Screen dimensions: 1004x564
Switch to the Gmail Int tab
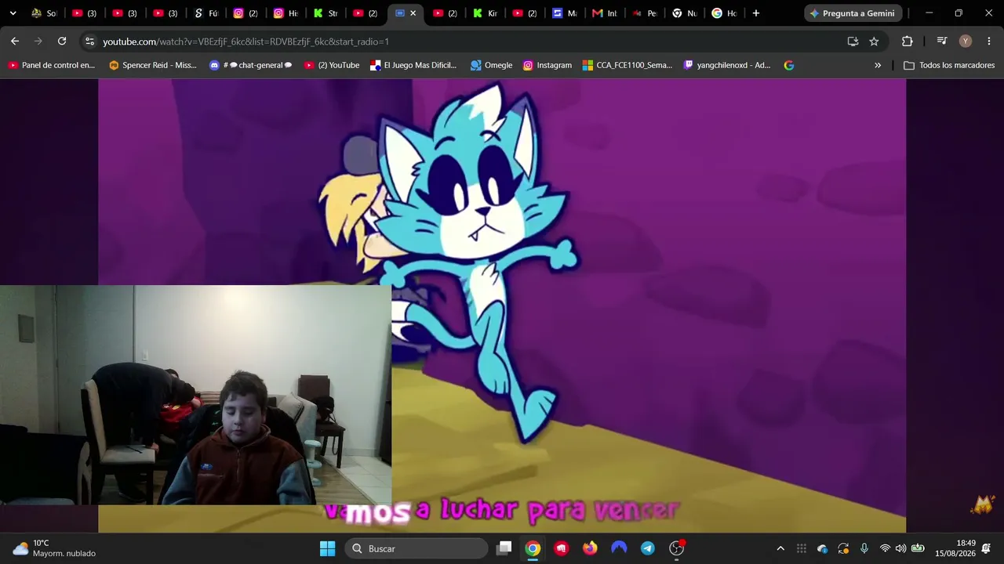tap(605, 13)
